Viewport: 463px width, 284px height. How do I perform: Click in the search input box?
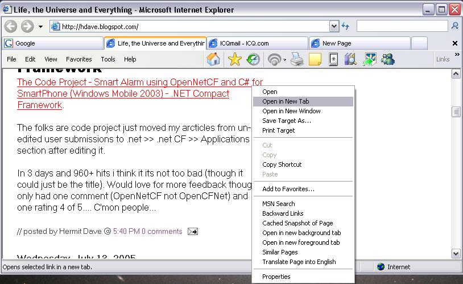(x=402, y=26)
